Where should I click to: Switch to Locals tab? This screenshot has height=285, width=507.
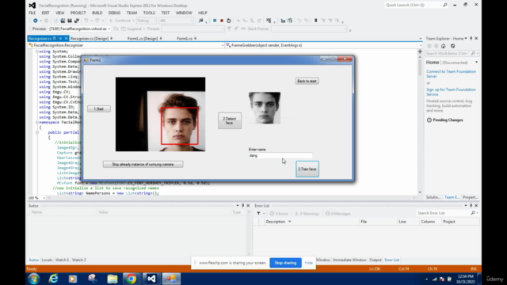click(47, 260)
